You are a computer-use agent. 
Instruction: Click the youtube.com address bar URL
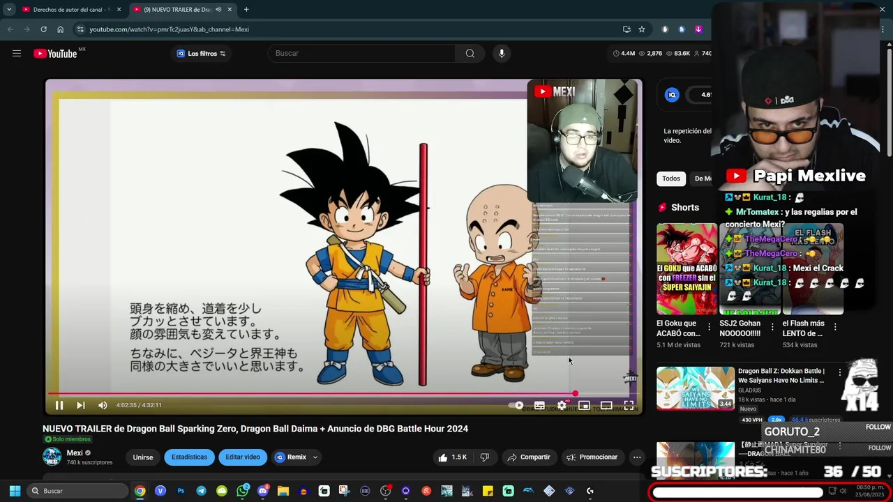[x=169, y=29]
